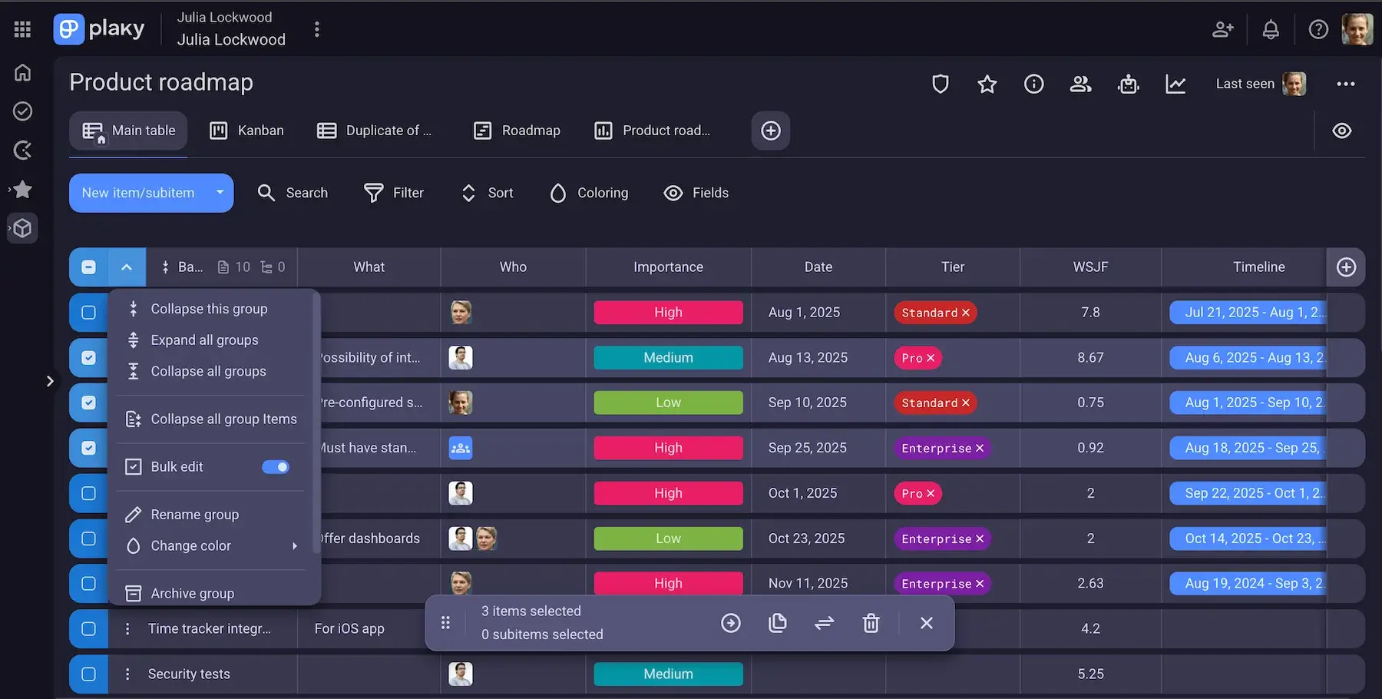Click the board members icon
Image resolution: width=1382 pixels, height=699 pixels.
click(x=1081, y=84)
